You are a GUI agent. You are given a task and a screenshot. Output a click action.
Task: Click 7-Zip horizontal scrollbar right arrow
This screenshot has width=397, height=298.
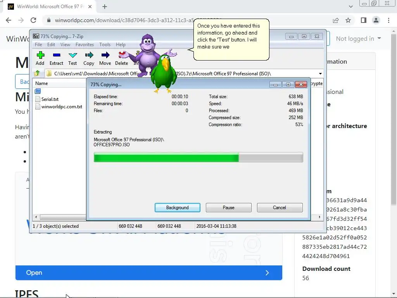coord(319,217)
